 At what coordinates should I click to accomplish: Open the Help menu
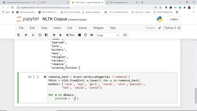point(113,28)
